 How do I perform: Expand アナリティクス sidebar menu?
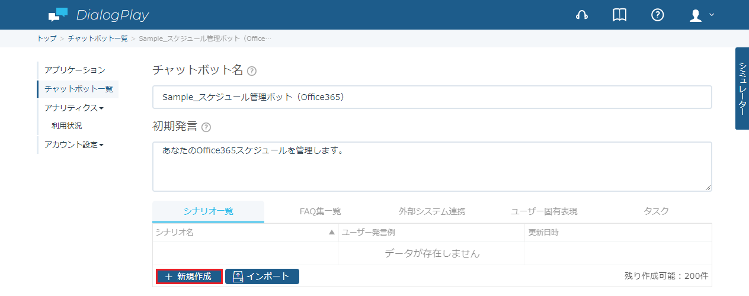tap(74, 108)
